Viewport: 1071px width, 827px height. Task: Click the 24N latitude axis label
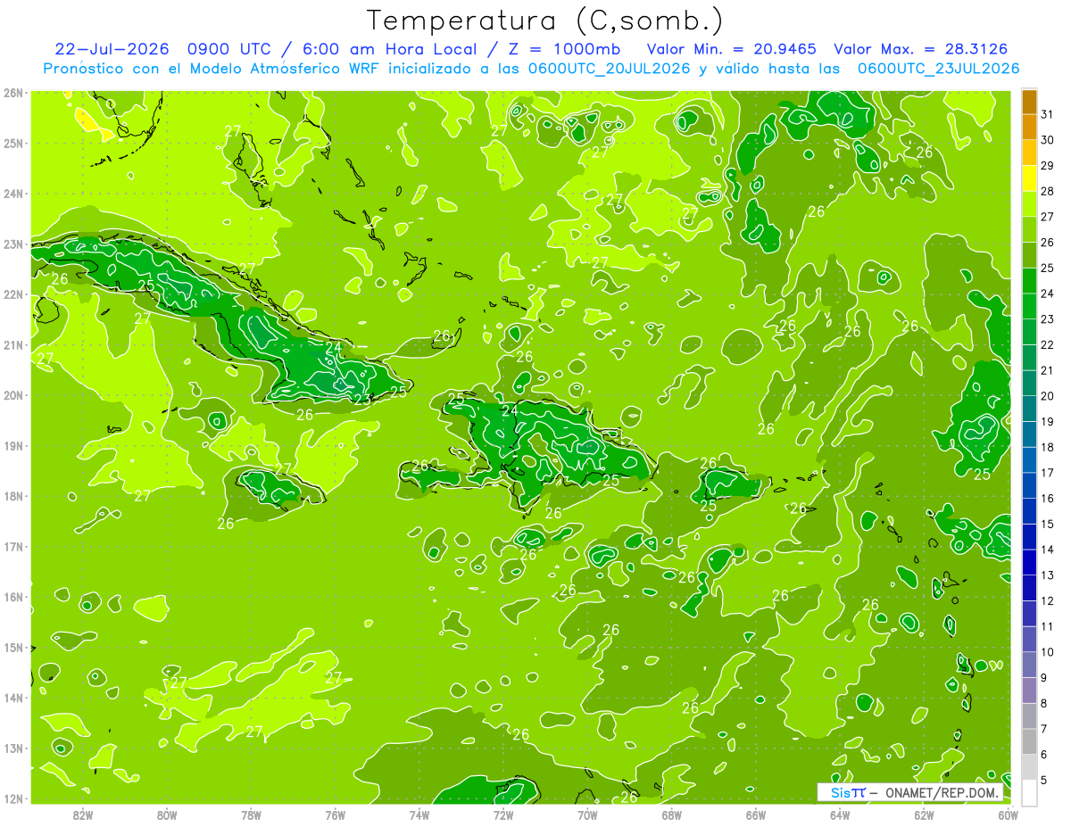pyautogui.click(x=12, y=194)
